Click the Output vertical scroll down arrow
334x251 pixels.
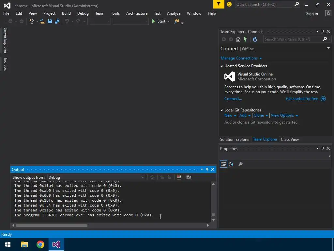pos(213,220)
